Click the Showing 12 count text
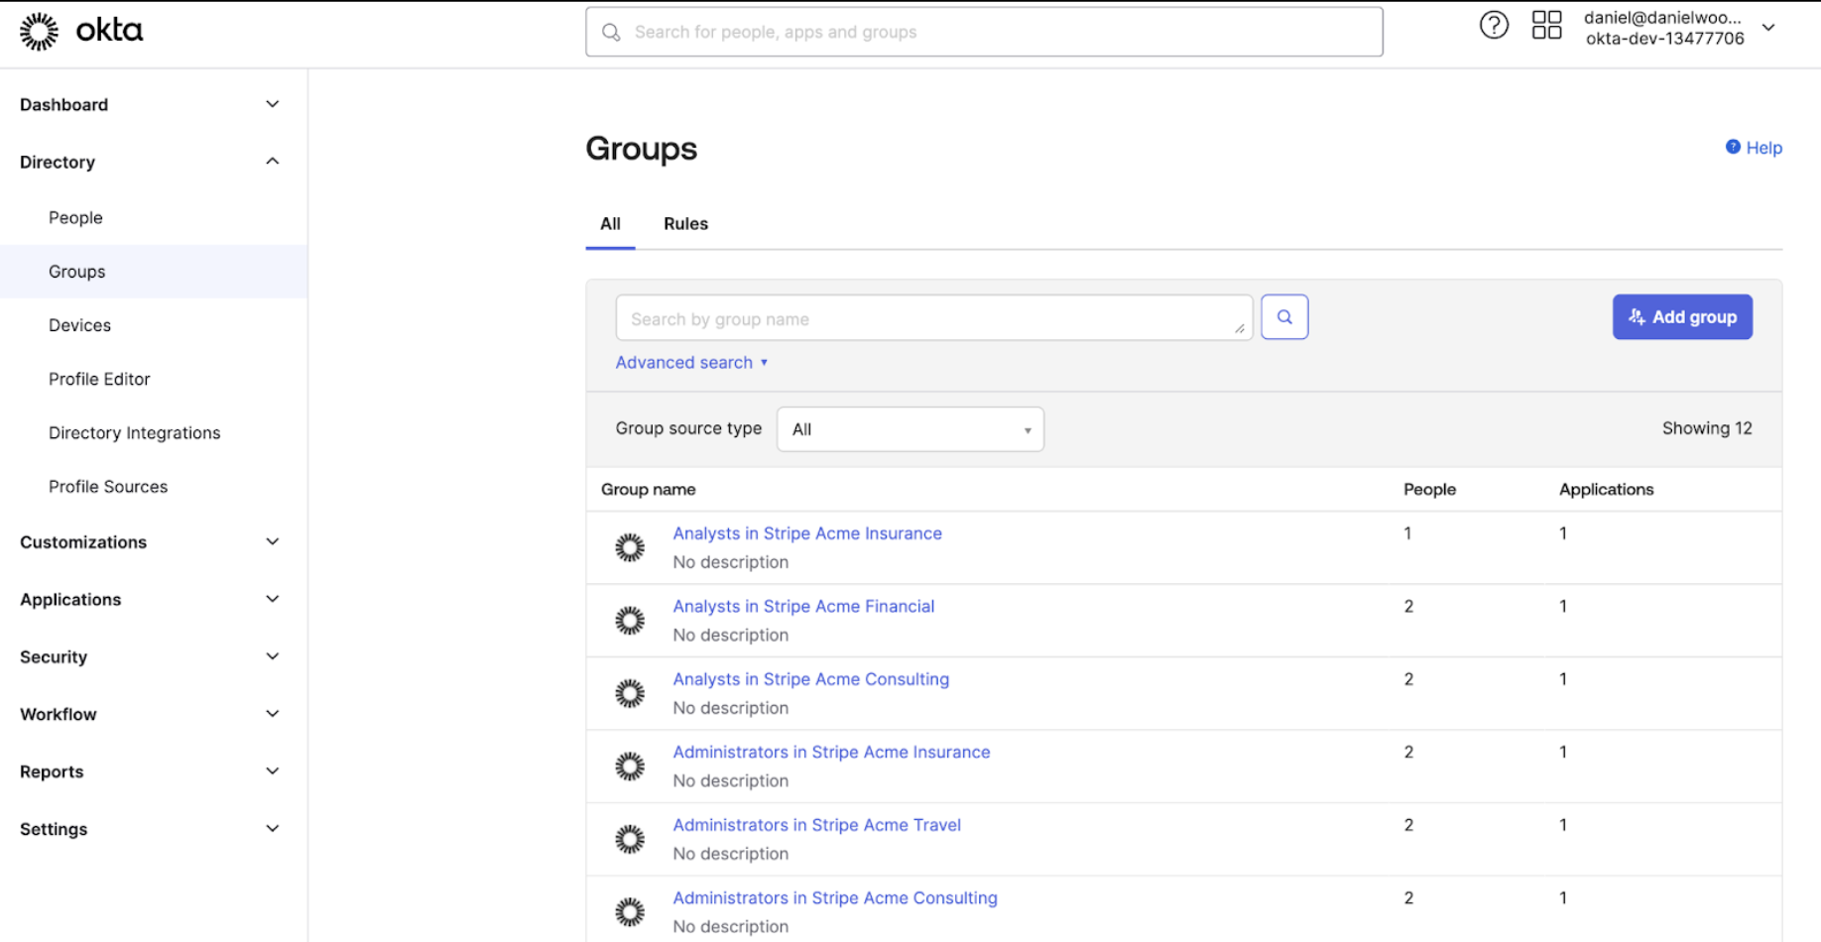 (1707, 428)
